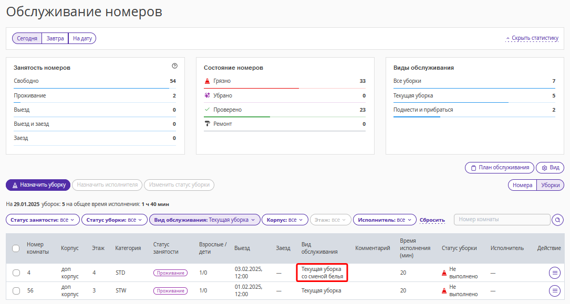Image resolution: width=570 pixels, height=304 pixels.
Task: Toggle the select-all header checkbox
Action: coord(16,248)
